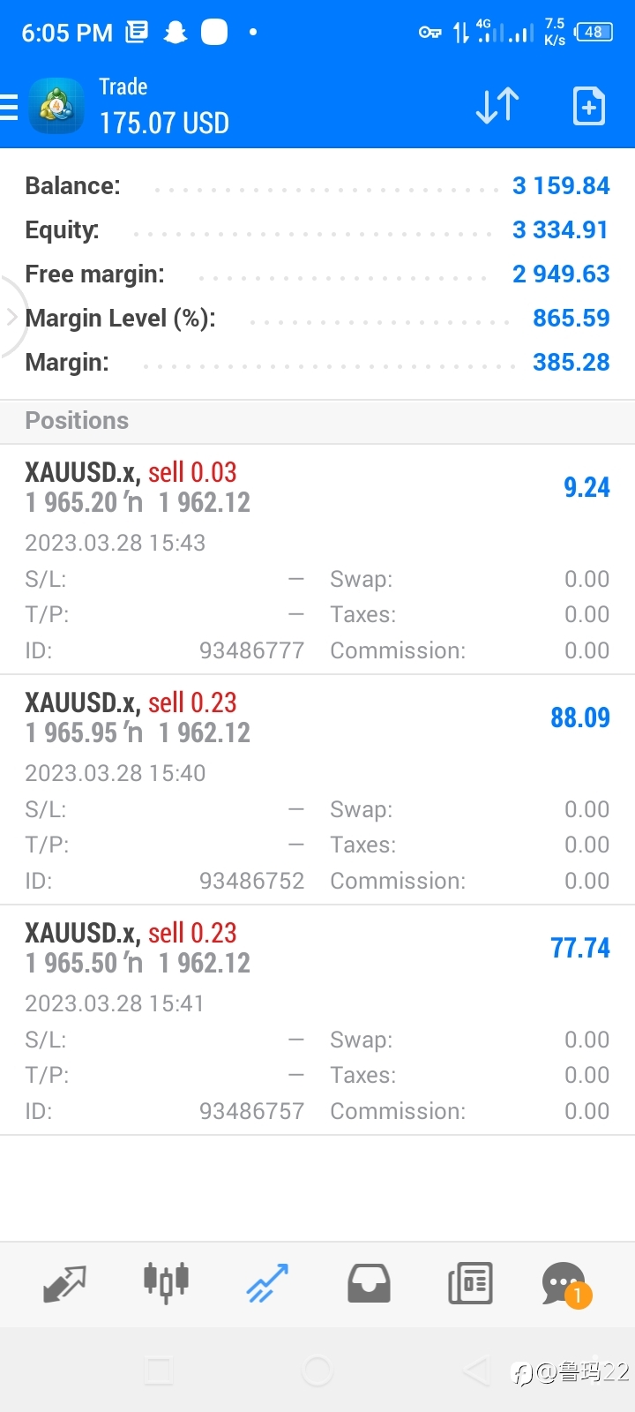Open the History inbox tray icon
This screenshot has height=1412, width=635.
coord(369,1284)
